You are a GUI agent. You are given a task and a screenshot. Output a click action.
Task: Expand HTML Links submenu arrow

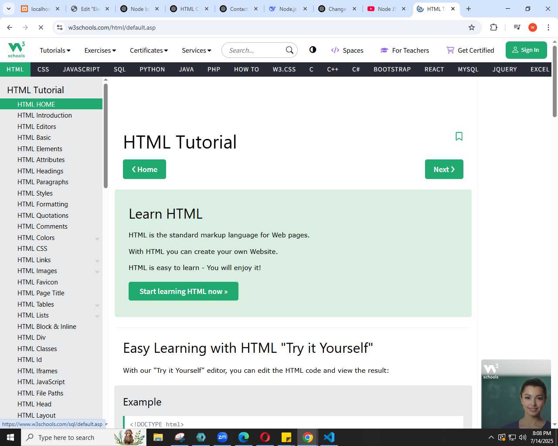(97, 261)
